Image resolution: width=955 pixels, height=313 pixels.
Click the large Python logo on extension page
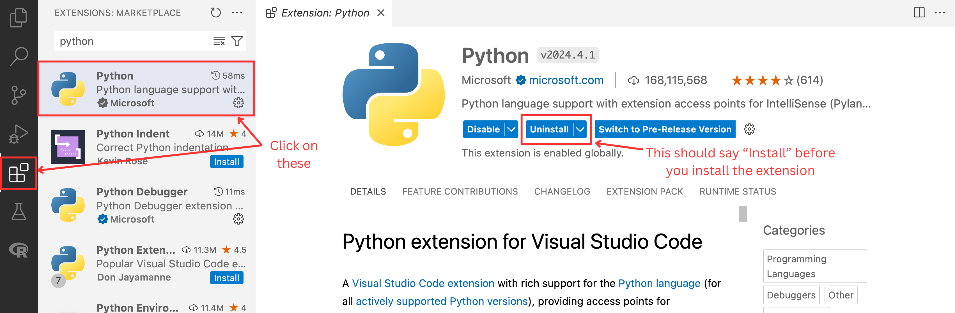pos(393,94)
